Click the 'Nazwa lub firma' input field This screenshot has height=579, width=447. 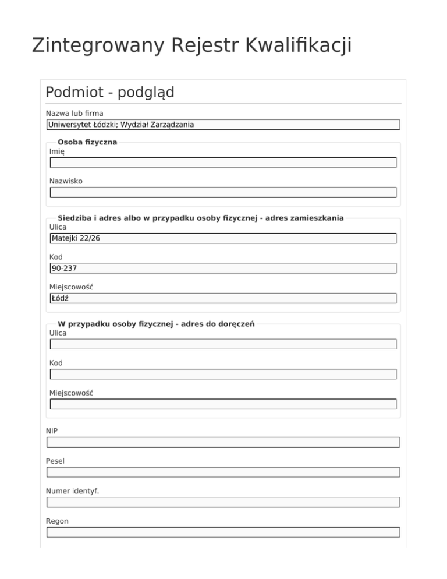pyautogui.click(x=223, y=125)
